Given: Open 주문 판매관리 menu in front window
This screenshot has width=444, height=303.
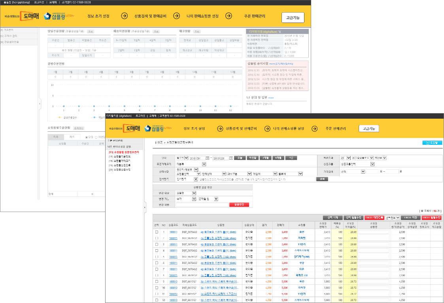Looking at the screenshot, I should pos(336,129).
